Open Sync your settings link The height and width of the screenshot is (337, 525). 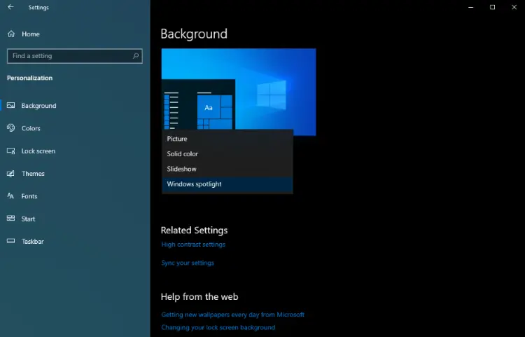tap(188, 263)
